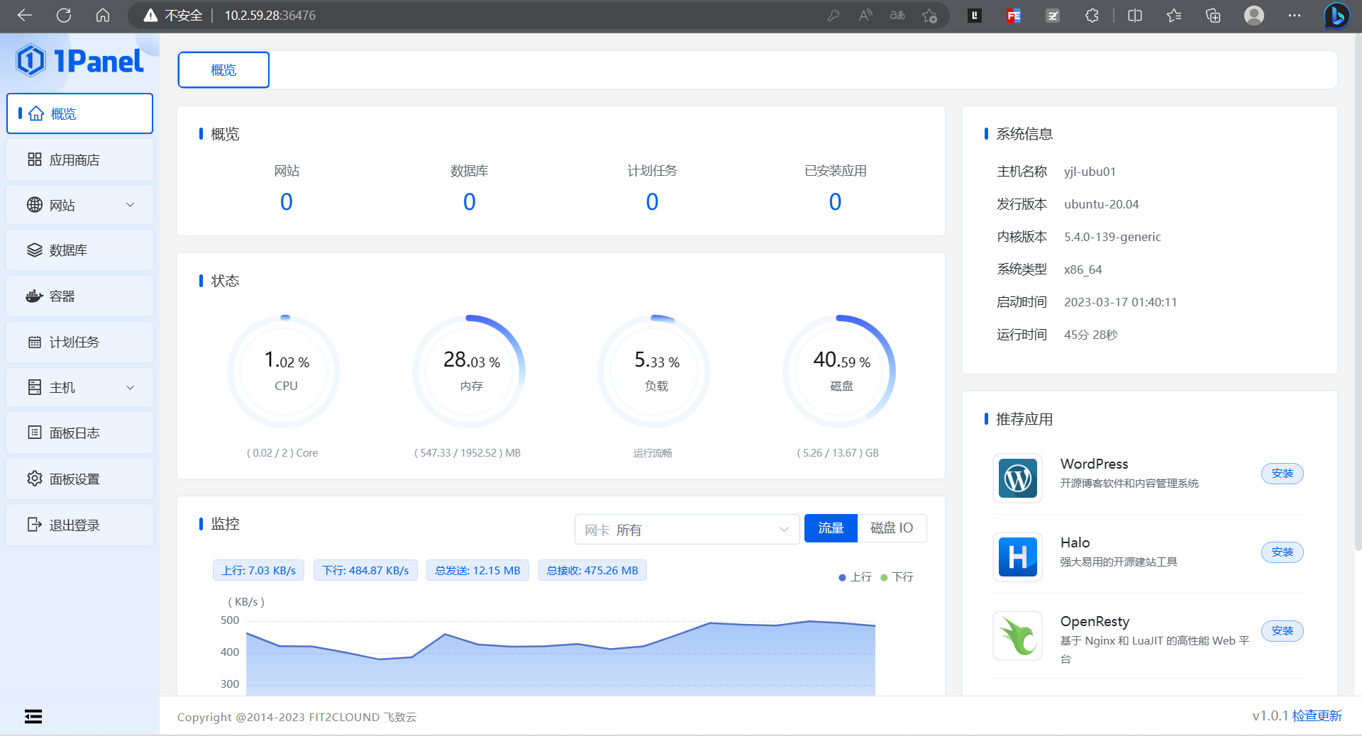Open favorites list icon

(x=1174, y=15)
